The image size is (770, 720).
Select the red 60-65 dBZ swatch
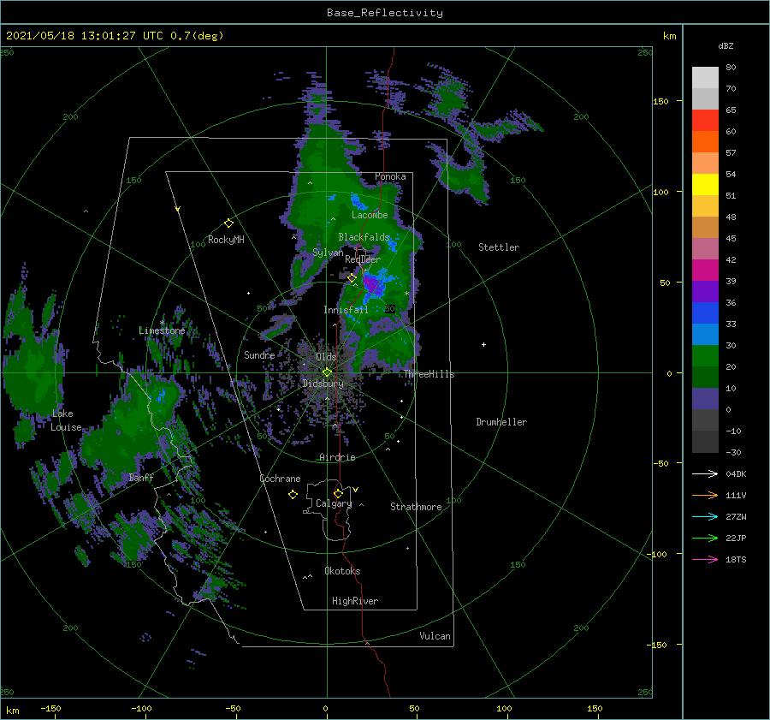coord(705,121)
